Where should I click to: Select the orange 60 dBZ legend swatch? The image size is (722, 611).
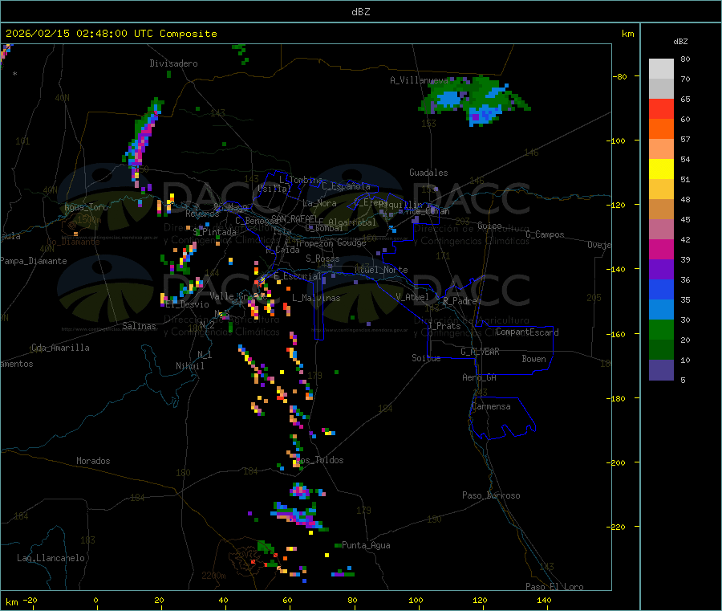[661, 128]
